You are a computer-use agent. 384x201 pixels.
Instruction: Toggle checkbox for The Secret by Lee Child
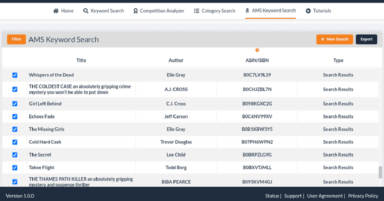15,155
